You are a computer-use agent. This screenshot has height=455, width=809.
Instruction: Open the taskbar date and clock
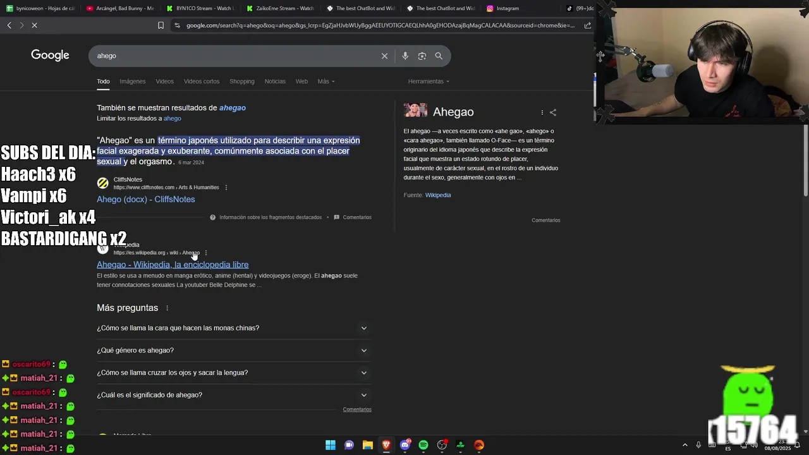coord(777,445)
